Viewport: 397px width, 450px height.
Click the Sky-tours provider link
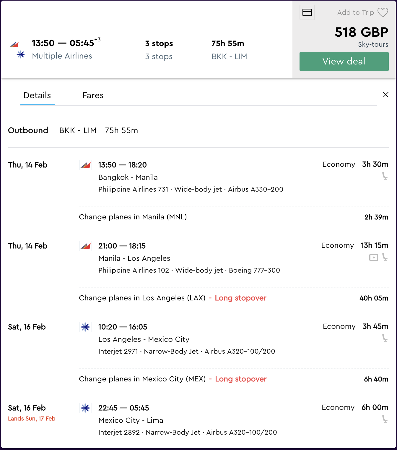373,44
